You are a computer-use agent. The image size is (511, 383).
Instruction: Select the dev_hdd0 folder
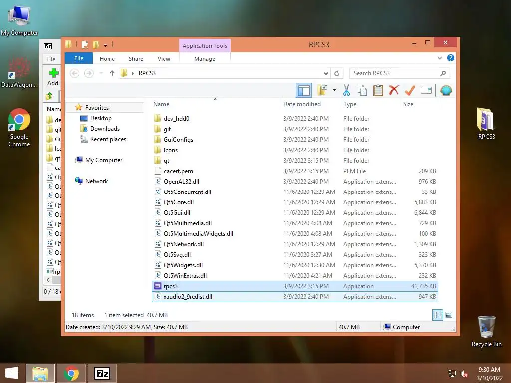point(295,119)
